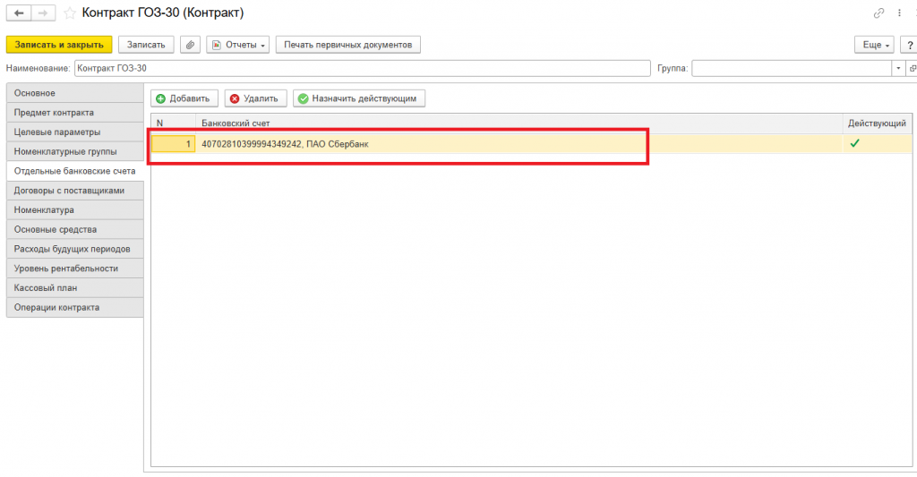Click Записать и закрыть button
The width and height of the screenshot is (917, 477).
[x=59, y=45]
